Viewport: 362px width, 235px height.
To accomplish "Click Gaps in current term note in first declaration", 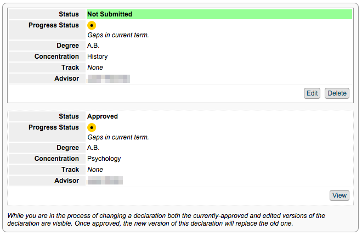I will click(118, 35).
